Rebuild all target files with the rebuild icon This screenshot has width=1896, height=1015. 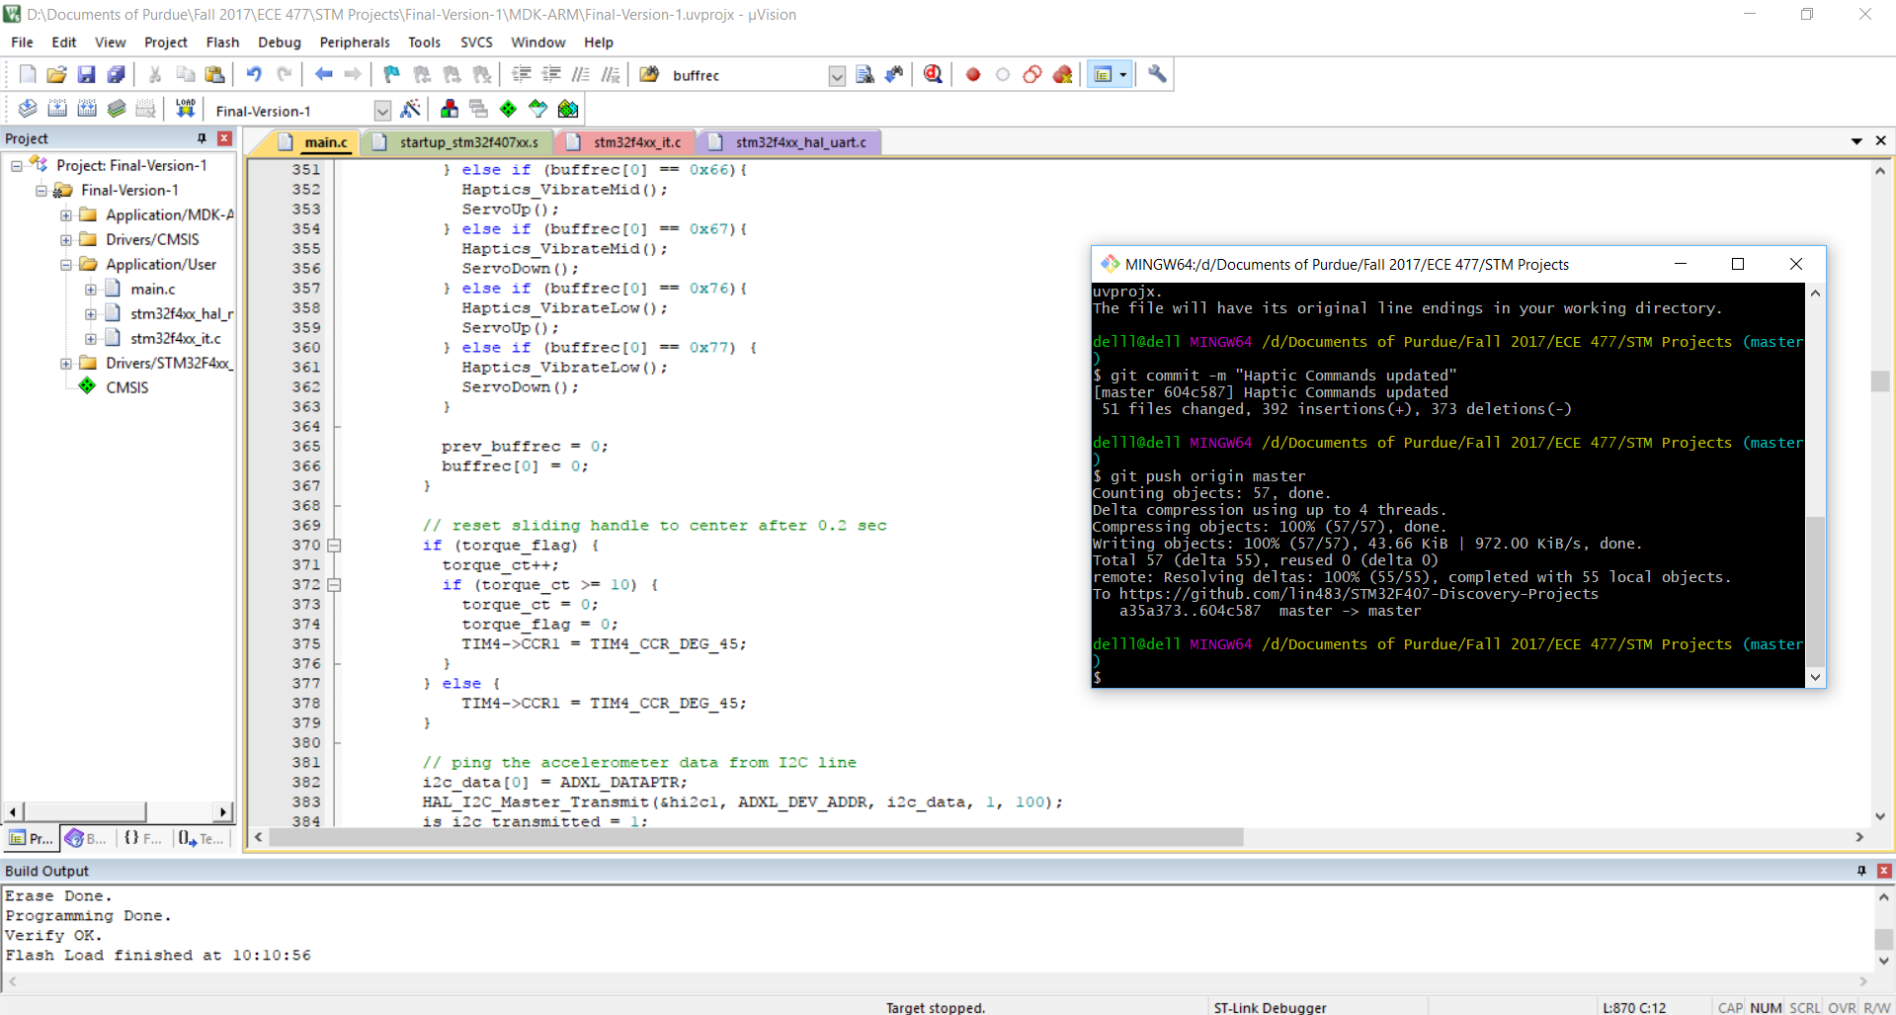87,109
